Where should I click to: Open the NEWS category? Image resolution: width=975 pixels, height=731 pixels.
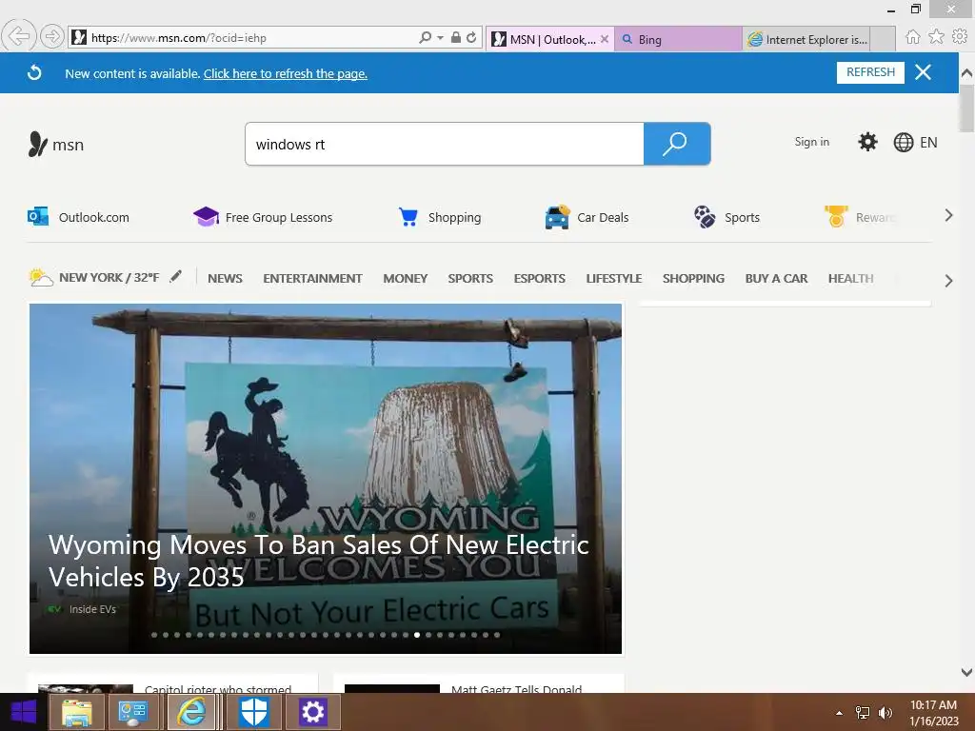225,279
